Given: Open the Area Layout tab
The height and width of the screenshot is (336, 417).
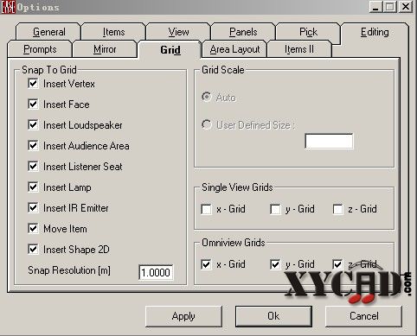Looking at the screenshot, I should pyautogui.click(x=234, y=49).
